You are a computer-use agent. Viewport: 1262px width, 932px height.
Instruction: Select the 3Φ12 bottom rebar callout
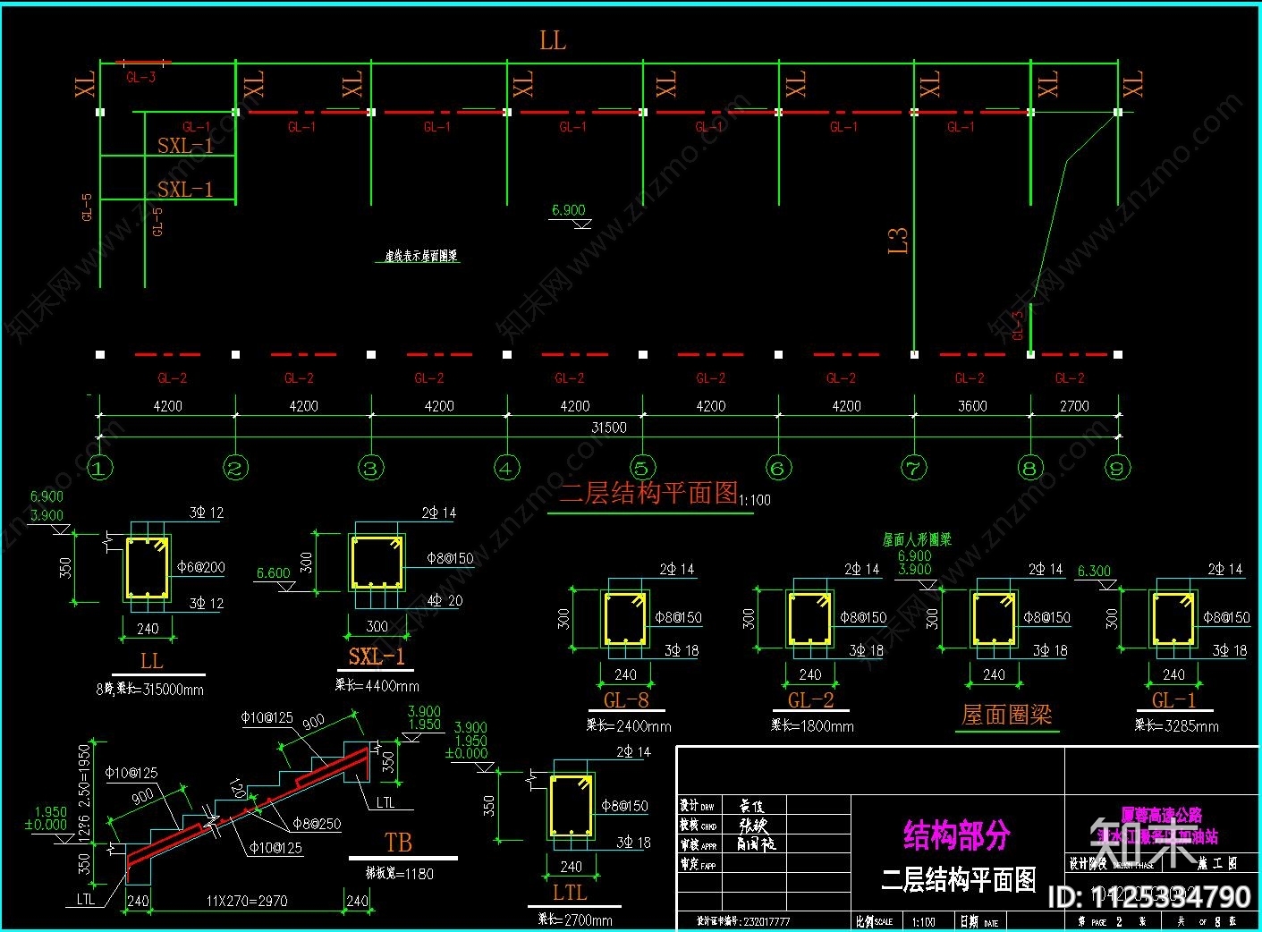(x=207, y=604)
